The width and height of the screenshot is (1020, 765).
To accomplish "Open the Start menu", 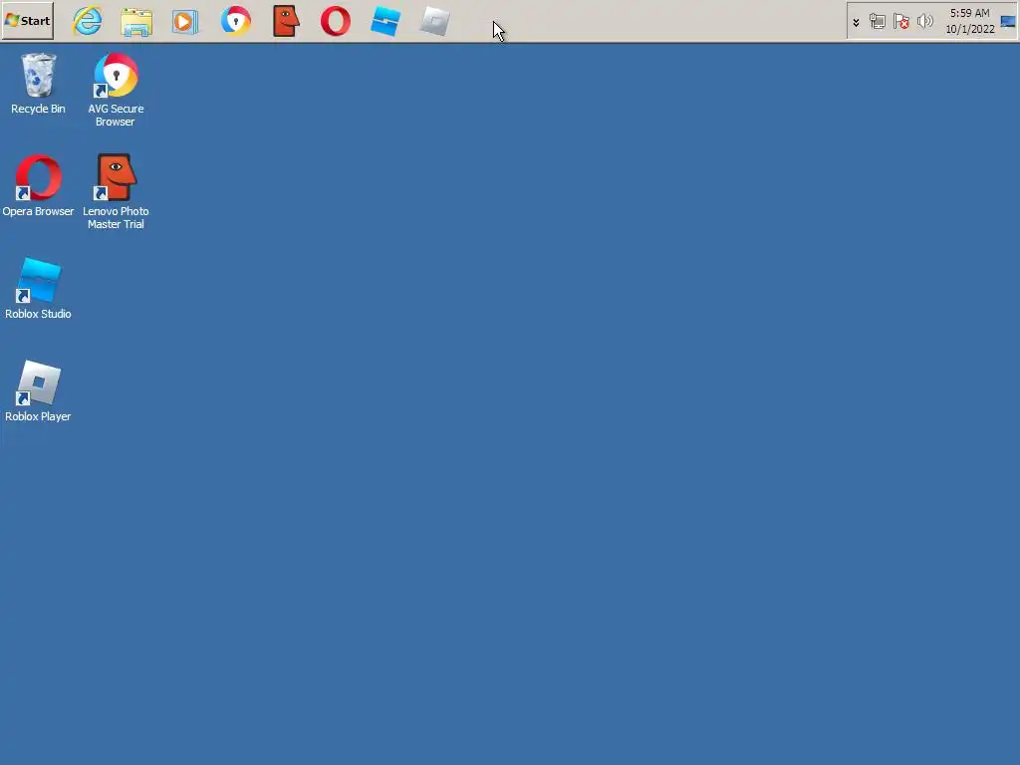I will [x=27, y=21].
